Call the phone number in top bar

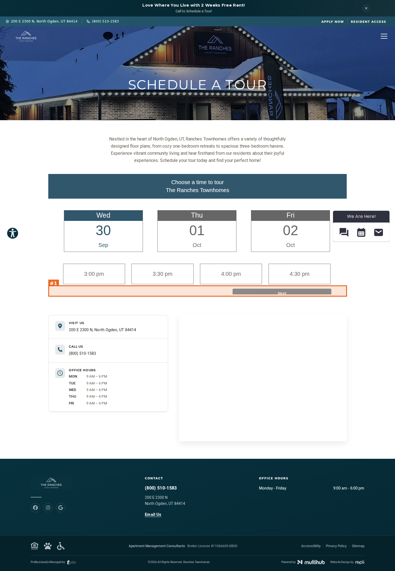point(103,21)
